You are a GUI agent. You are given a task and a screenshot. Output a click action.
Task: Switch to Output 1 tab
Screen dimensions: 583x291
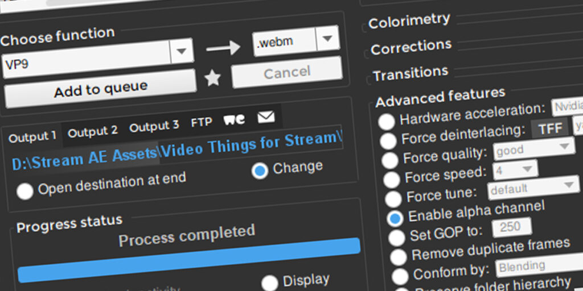32,137
